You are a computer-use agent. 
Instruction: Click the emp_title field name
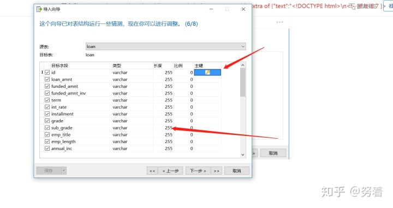pyautogui.click(x=61, y=135)
